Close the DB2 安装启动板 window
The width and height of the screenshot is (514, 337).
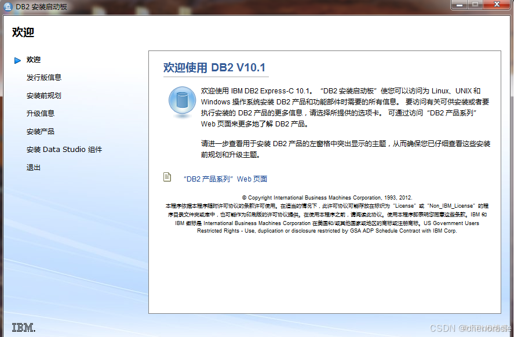497,5
